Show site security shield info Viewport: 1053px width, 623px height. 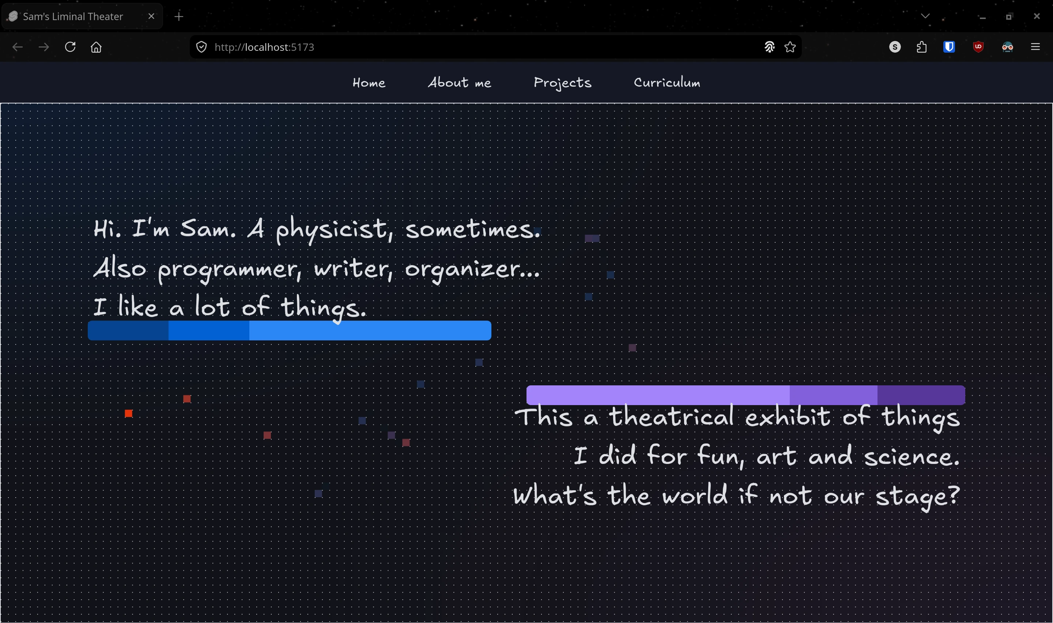[x=201, y=47]
